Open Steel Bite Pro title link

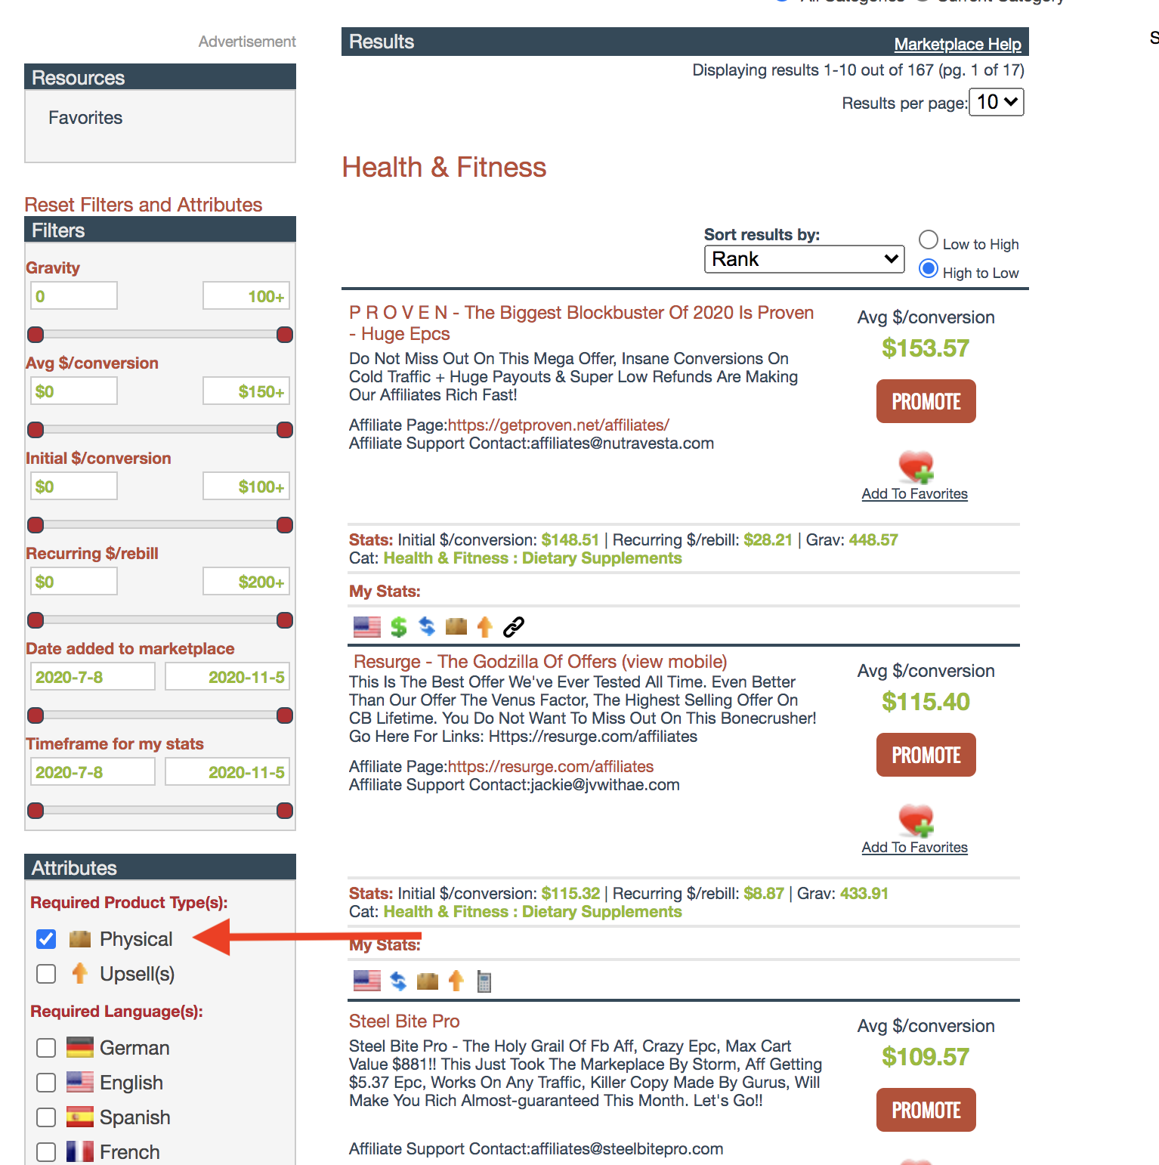coord(404,1021)
